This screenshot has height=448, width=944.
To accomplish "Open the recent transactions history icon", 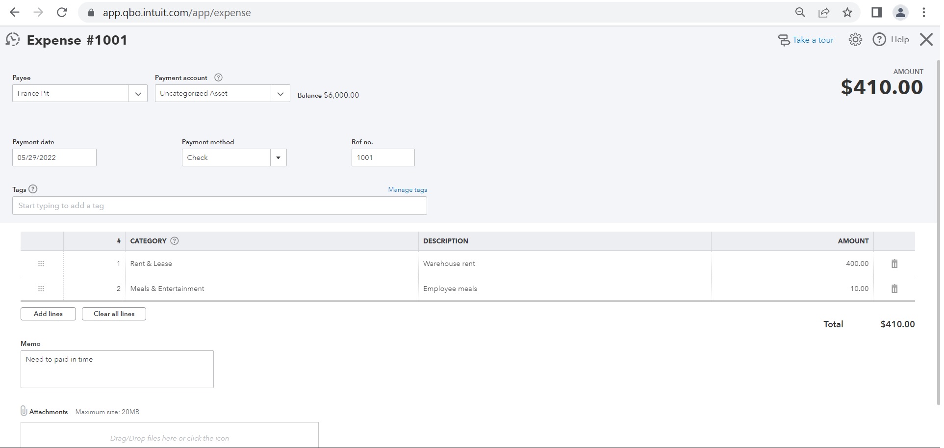I will [x=13, y=40].
